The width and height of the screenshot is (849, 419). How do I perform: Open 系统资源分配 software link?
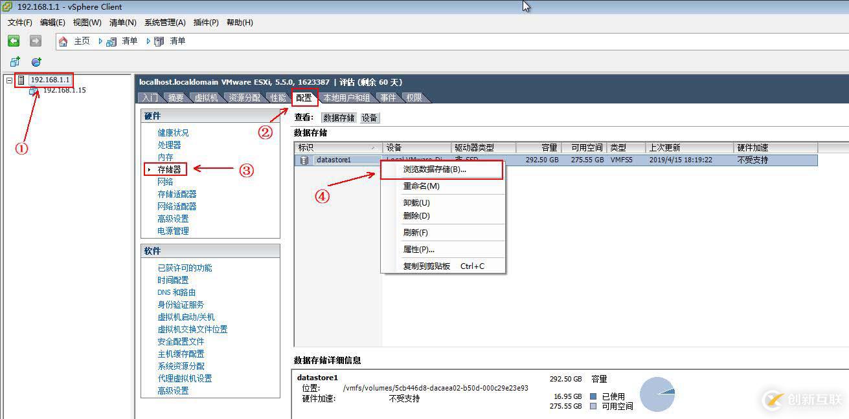click(181, 366)
